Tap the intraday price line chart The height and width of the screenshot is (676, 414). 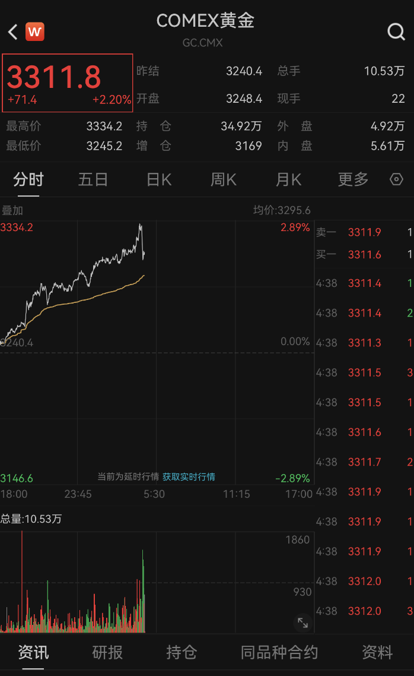157,353
